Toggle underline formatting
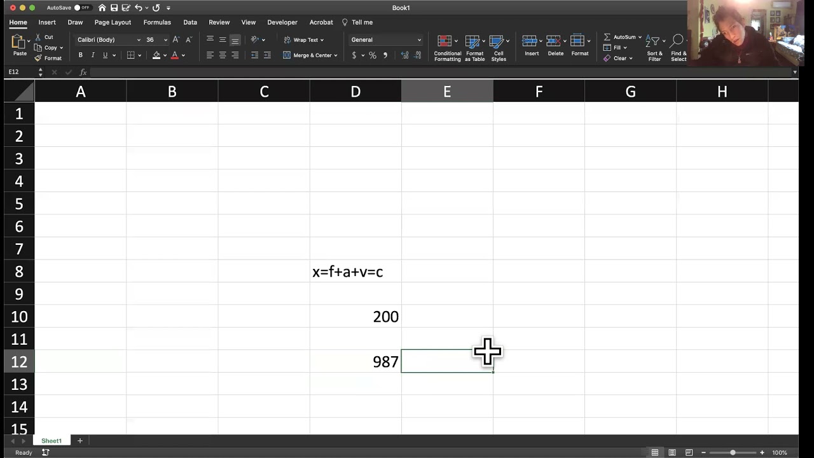 pyautogui.click(x=105, y=55)
